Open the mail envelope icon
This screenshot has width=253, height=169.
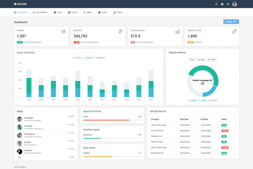click(222, 4)
